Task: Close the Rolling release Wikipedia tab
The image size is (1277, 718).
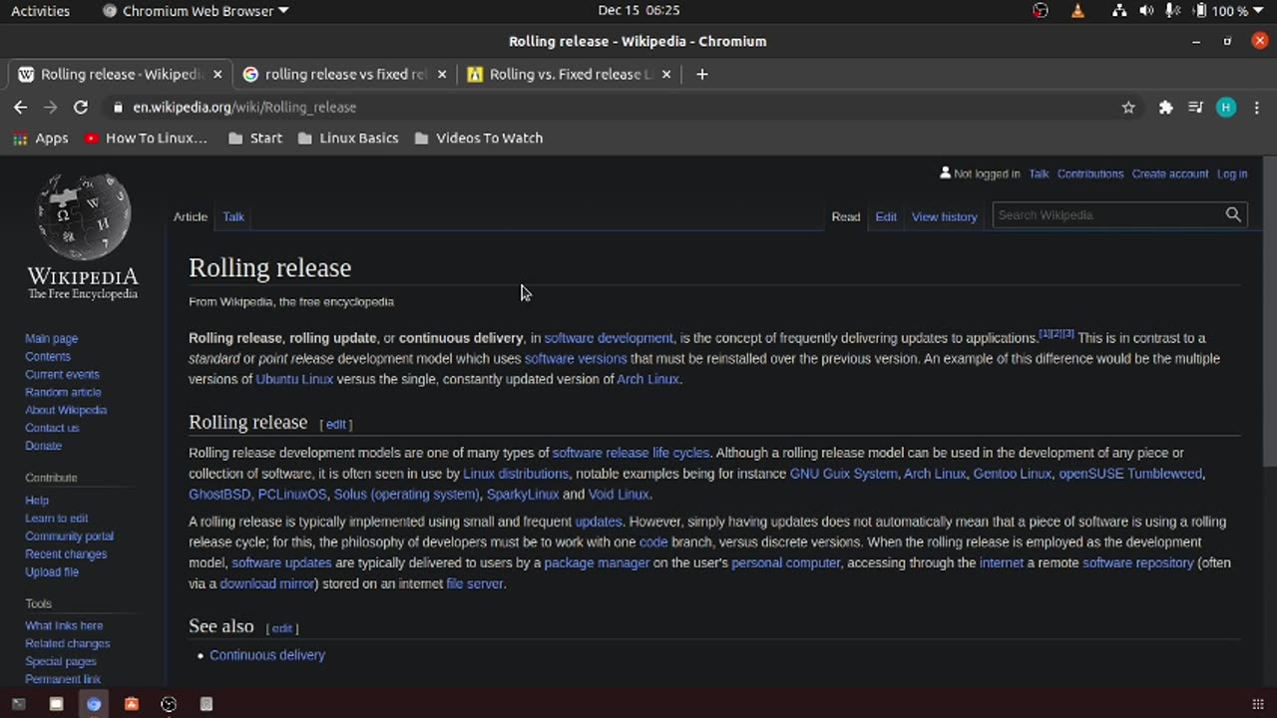Action: (216, 74)
